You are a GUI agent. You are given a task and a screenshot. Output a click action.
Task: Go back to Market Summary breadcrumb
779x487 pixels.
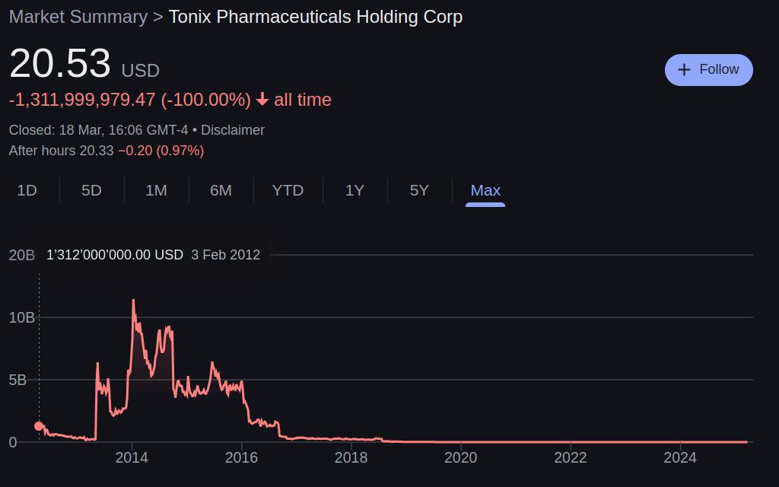coord(78,17)
